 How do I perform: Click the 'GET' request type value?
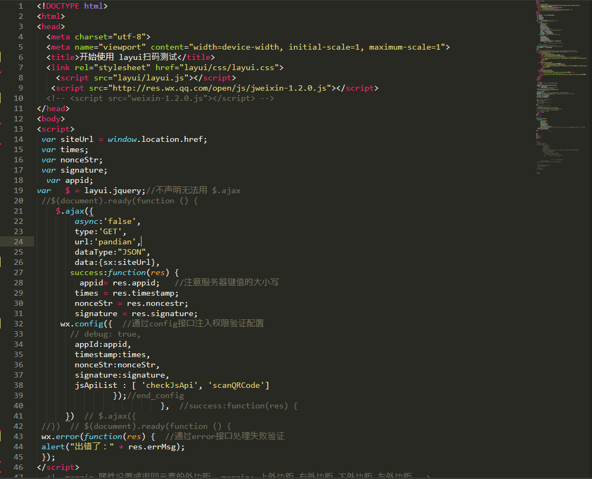pos(110,231)
